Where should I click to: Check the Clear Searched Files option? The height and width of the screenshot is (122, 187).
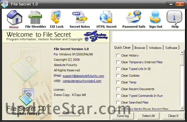click(x=118, y=102)
